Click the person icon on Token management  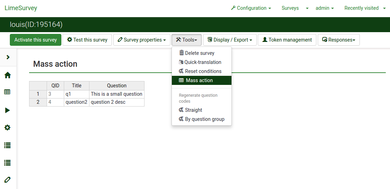(x=265, y=39)
